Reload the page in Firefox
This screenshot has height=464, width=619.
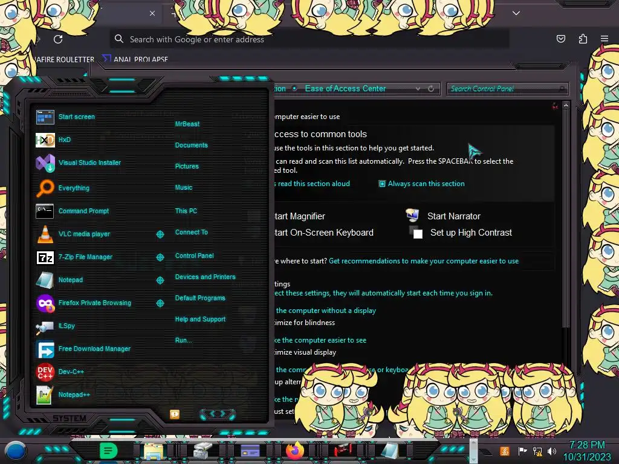pyautogui.click(x=58, y=39)
